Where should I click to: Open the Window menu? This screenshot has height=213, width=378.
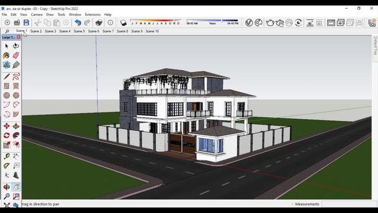coord(75,14)
